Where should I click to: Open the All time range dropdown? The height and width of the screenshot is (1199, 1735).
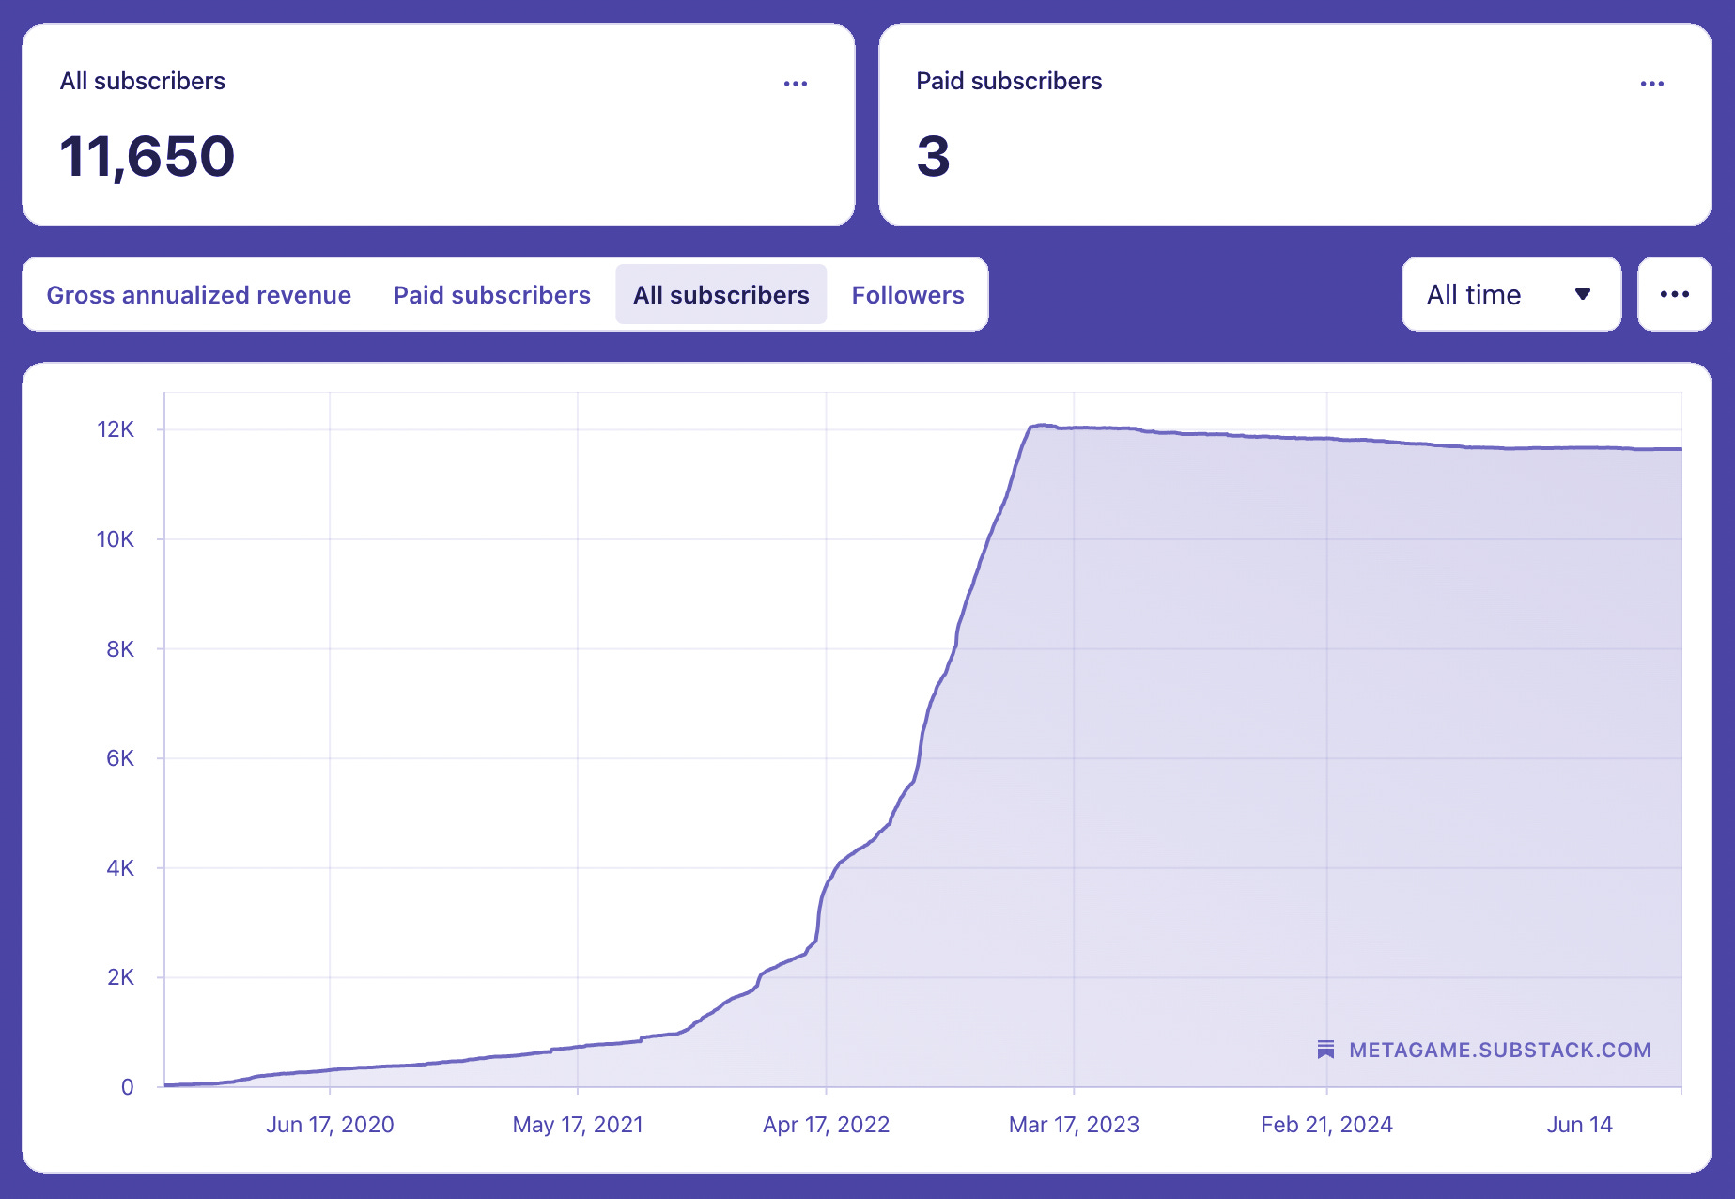(1511, 294)
